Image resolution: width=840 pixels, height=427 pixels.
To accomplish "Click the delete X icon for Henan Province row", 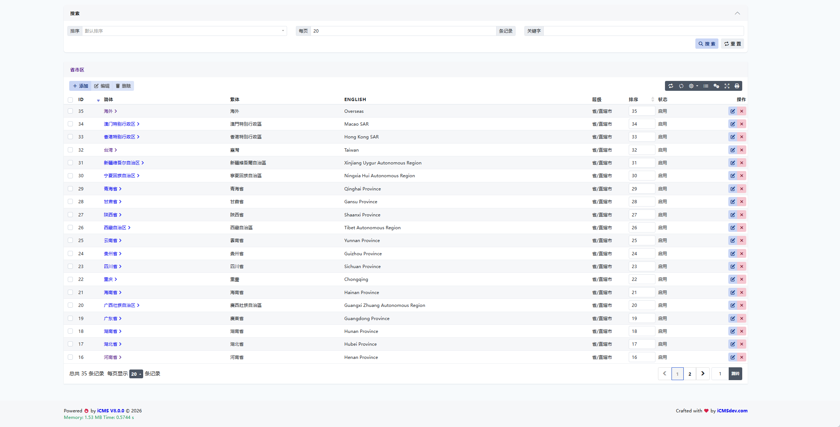I will pyautogui.click(x=741, y=357).
